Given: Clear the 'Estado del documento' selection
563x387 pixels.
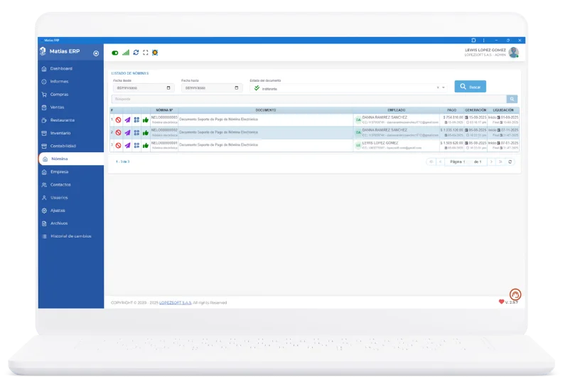Looking at the screenshot, I should (x=436, y=88).
